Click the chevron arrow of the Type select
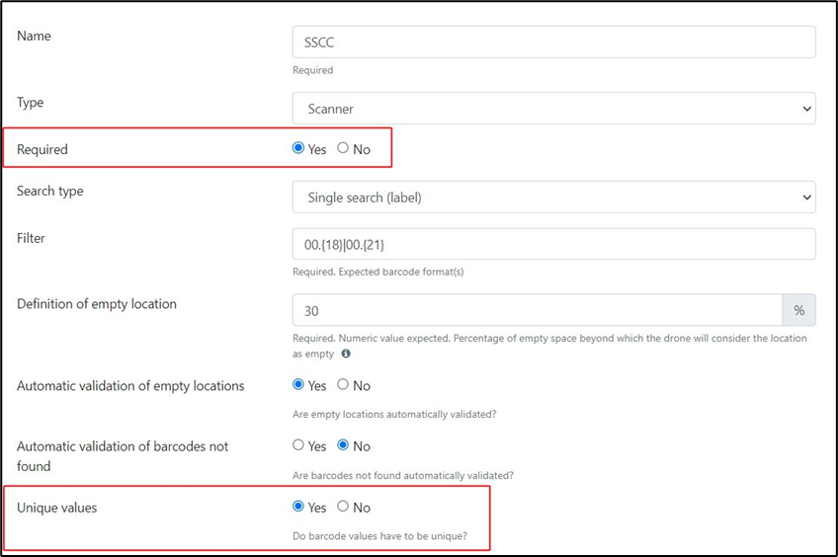Viewport: 838px width, 557px height. tap(806, 109)
